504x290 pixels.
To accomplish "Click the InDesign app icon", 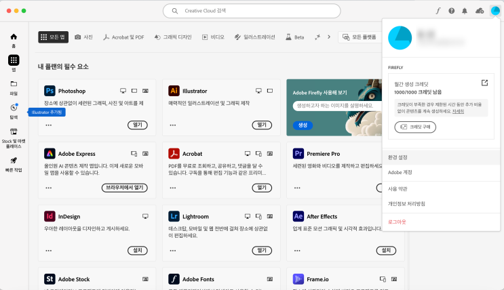I will tap(50, 216).
